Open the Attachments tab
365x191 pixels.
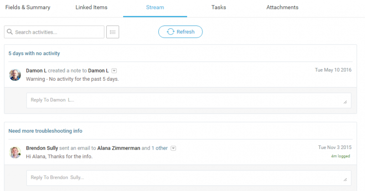pyautogui.click(x=282, y=8)
